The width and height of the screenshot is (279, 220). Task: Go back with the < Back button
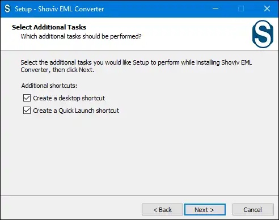(x=162, y=210)
